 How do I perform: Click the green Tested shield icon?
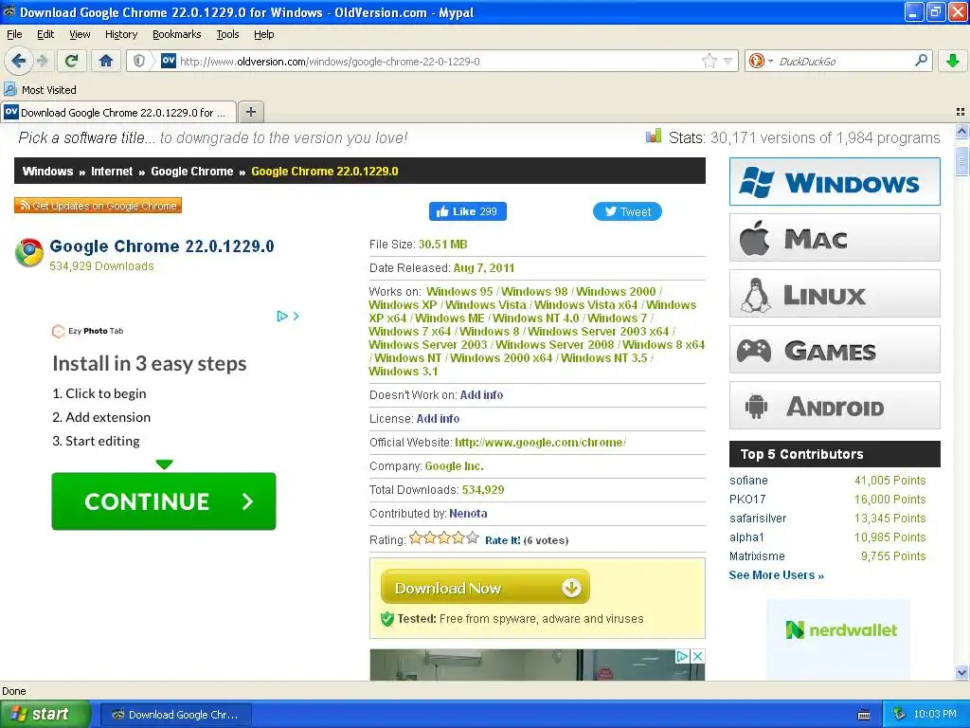pos(387,619)
